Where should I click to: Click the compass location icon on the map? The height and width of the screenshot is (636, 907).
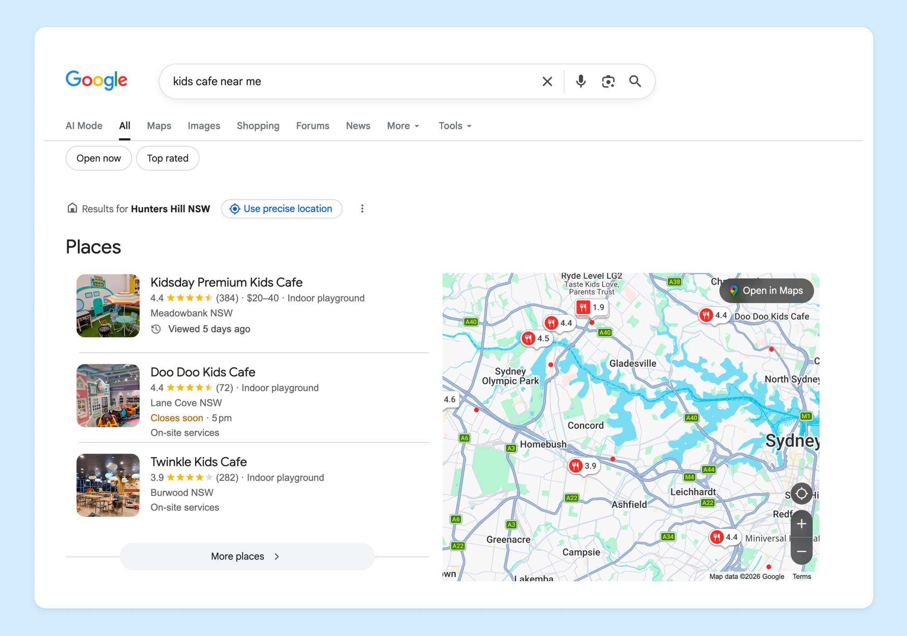[x=801, y=494]
